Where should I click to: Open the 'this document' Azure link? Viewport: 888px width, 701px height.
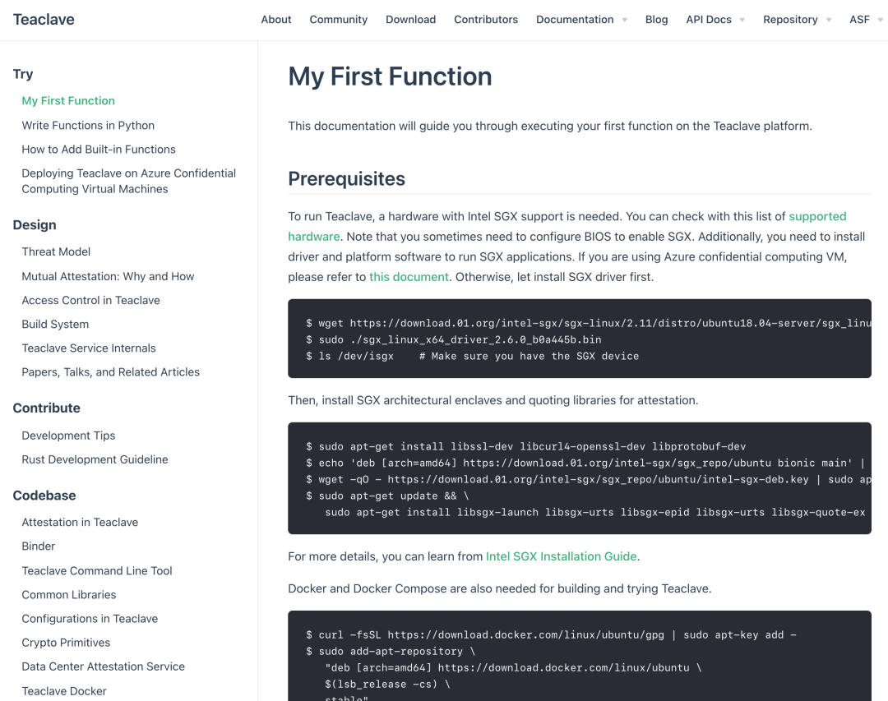(x=409, y=277)
